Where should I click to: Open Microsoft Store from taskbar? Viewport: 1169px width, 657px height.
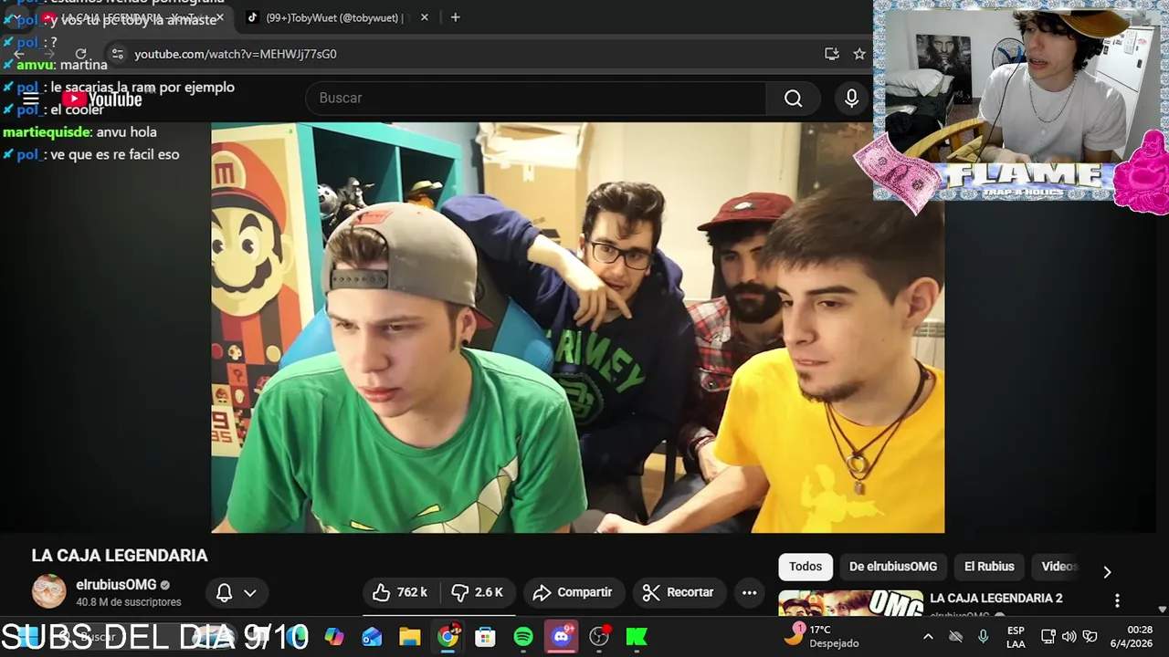(x=485, y=637)
